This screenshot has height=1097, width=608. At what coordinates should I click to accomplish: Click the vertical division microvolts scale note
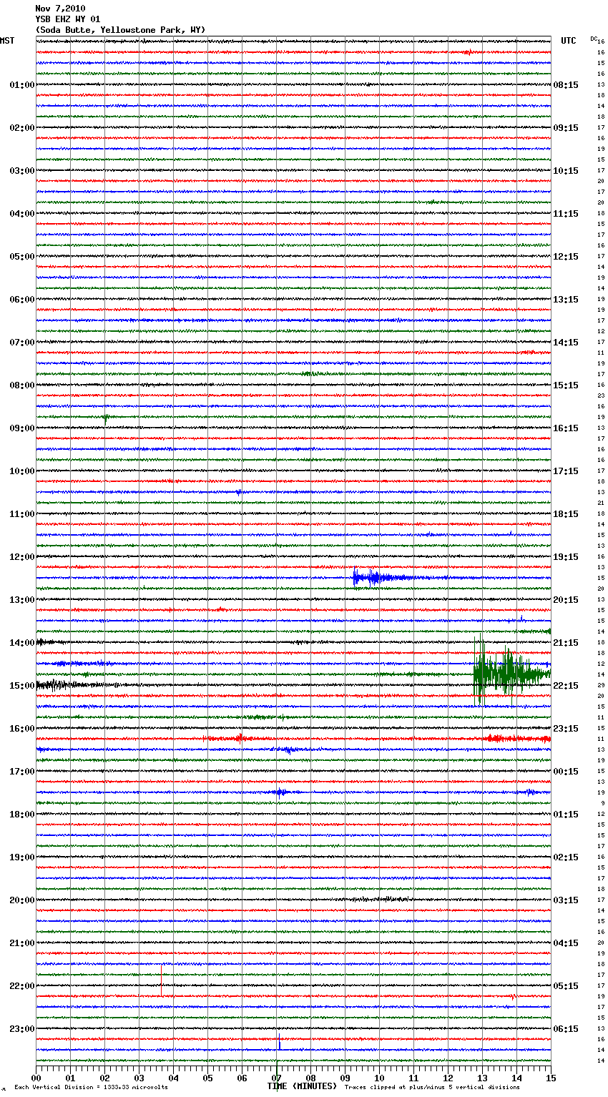pos(91,1088)
